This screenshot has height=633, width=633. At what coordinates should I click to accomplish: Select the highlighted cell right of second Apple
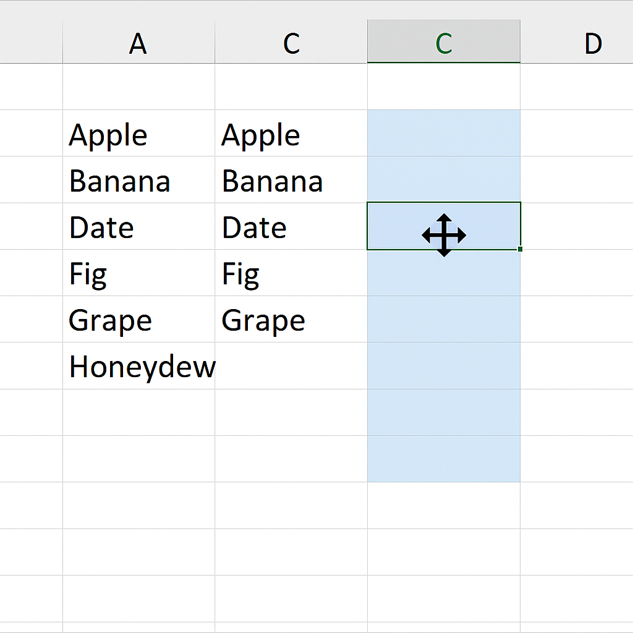tap(444, 134)
